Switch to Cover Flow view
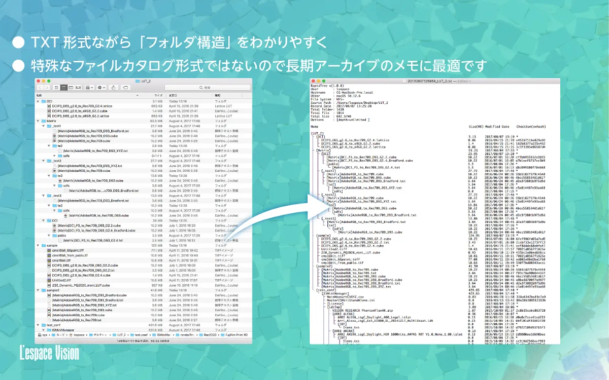The height and width of the screenshot is (380, 609). pos(78,87)
